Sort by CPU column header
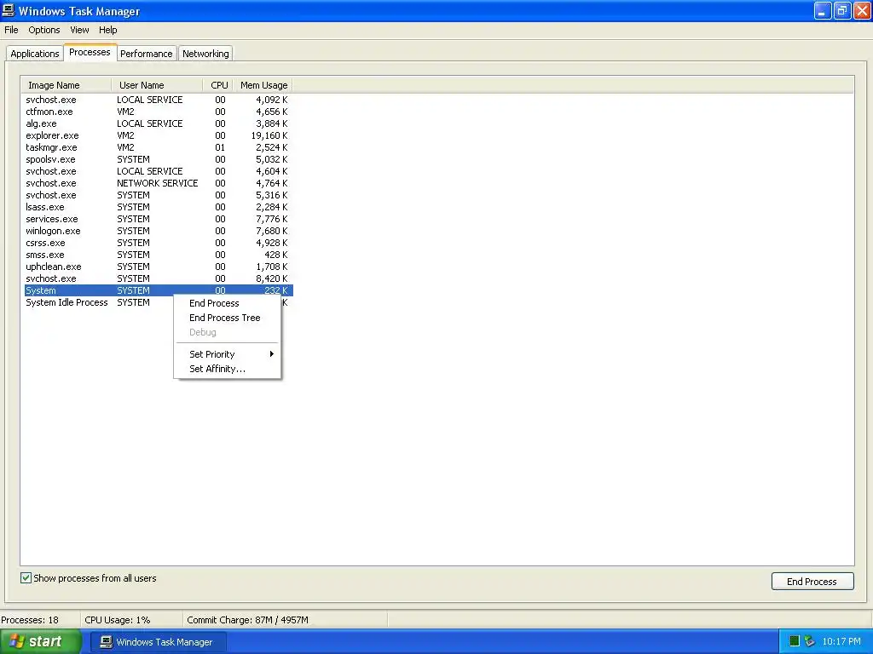This screenshot has width=873, height=654. tap(218, 85)
